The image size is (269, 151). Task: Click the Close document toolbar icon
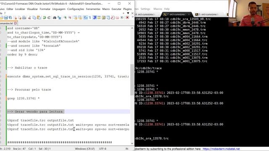15,18
